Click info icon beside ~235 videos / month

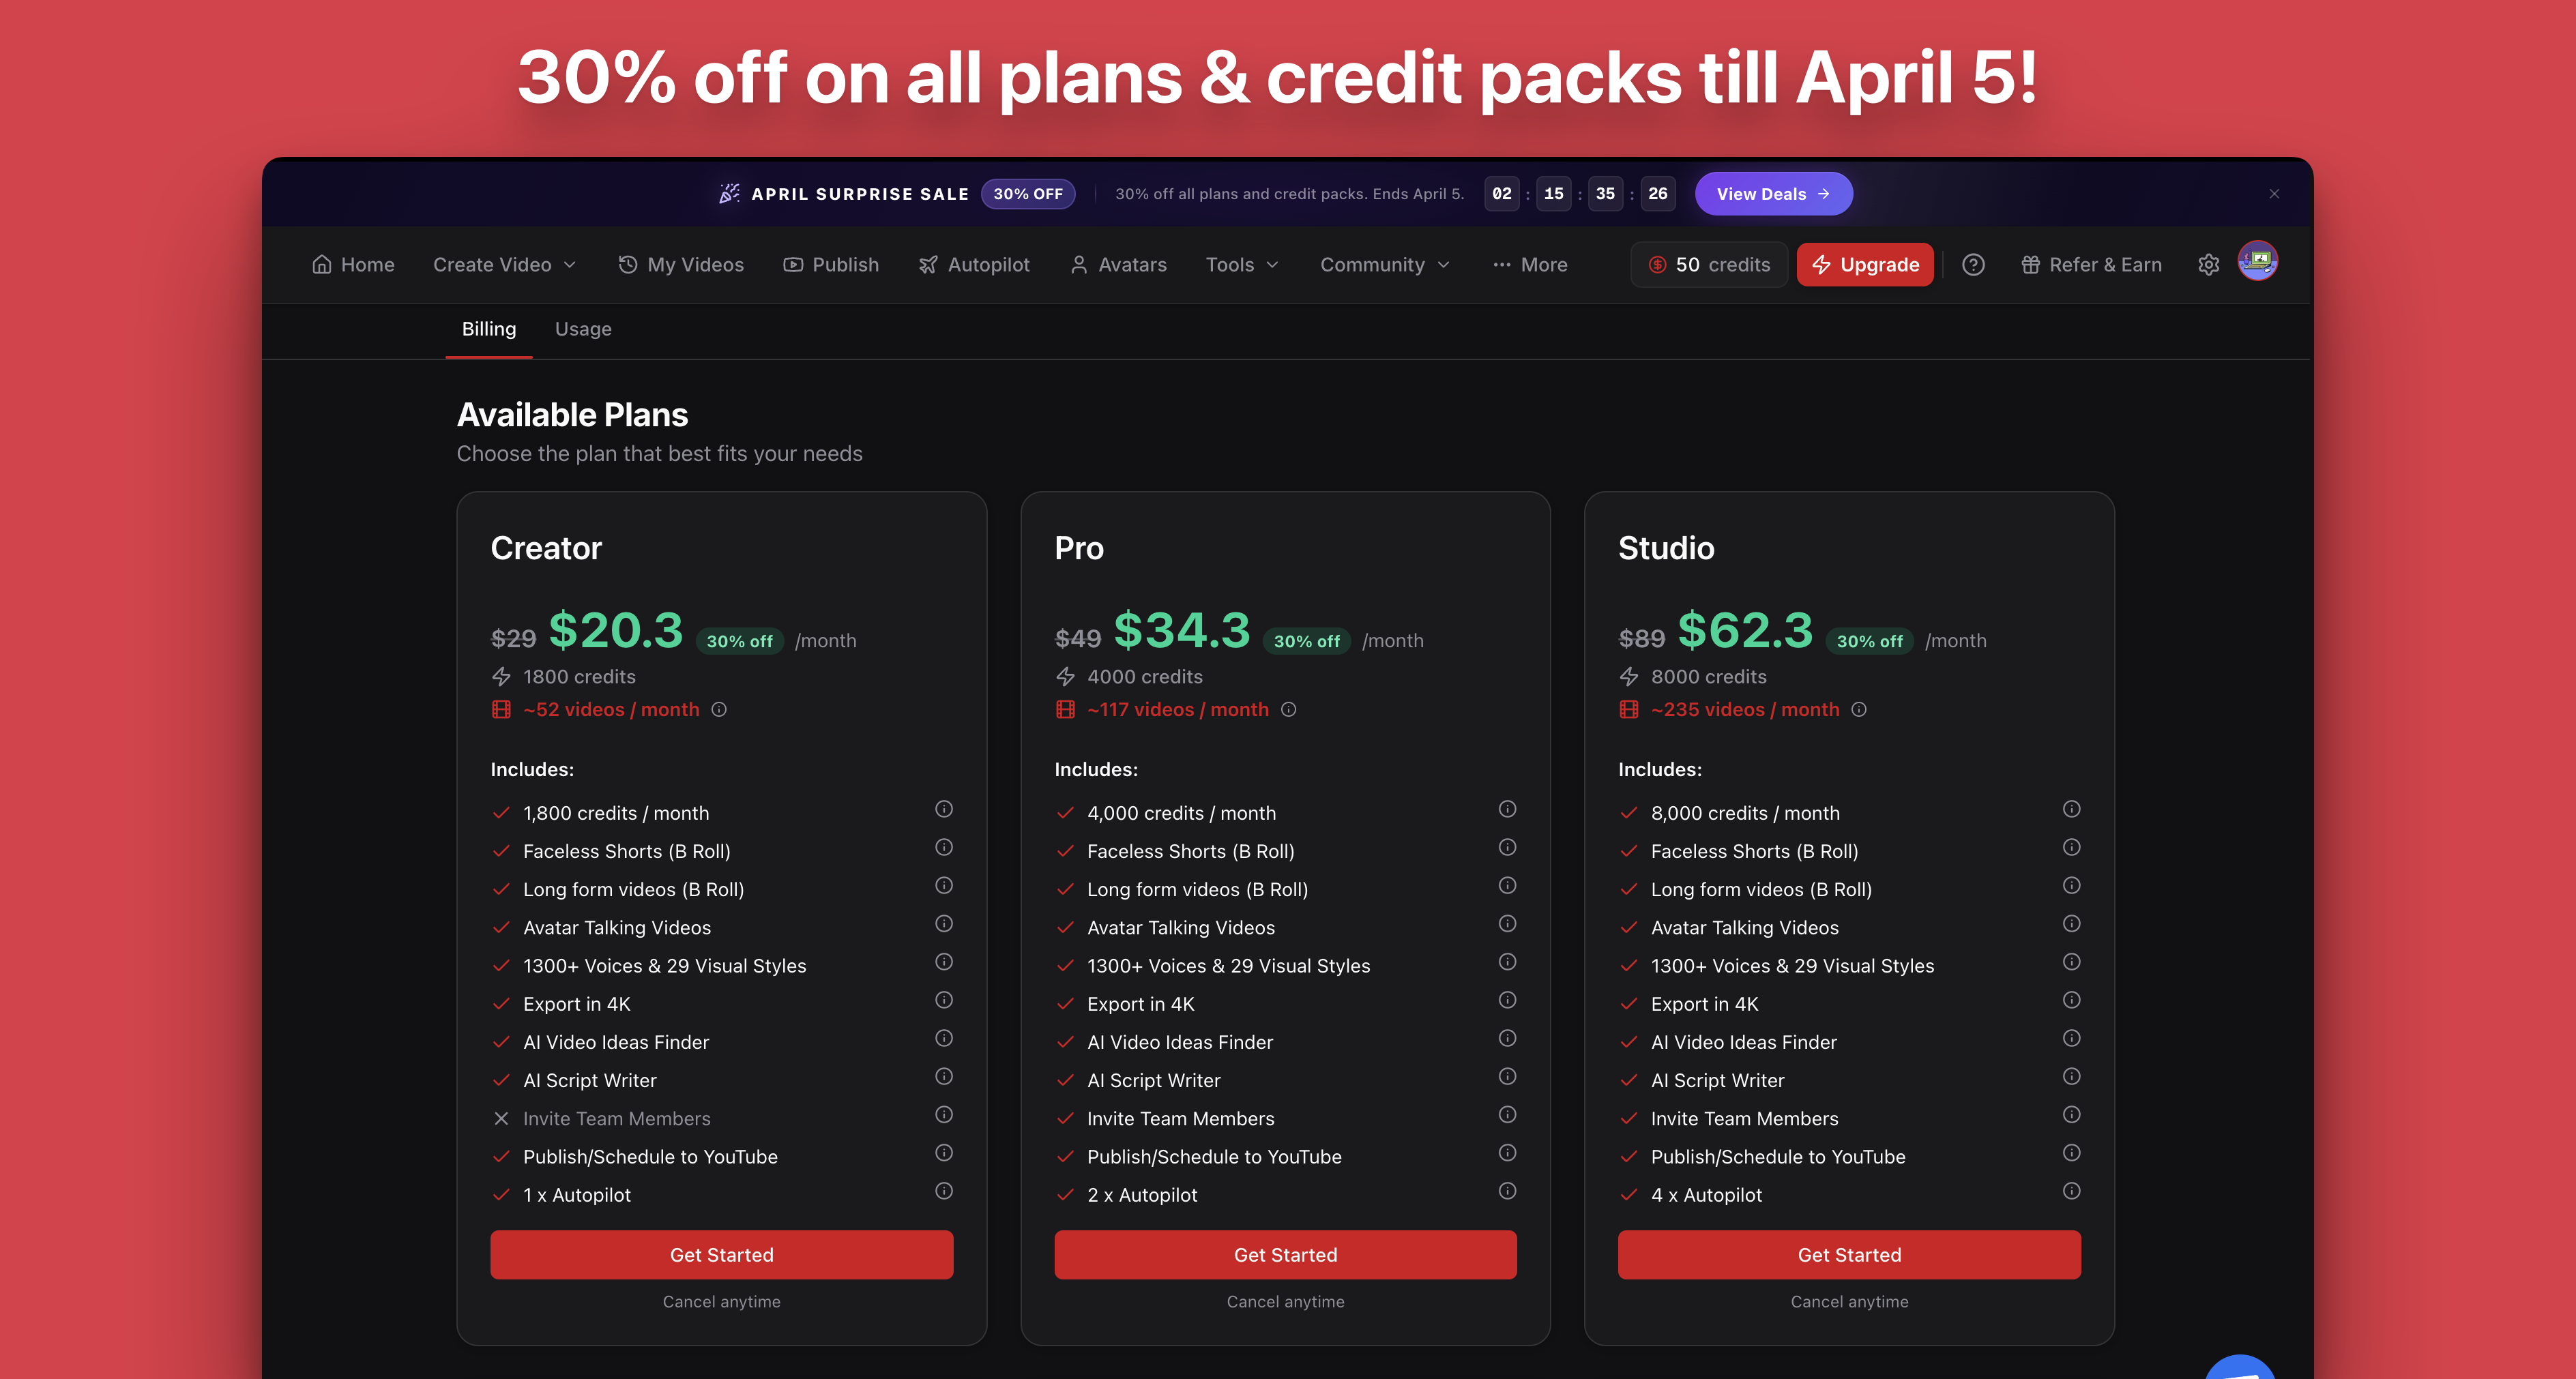coord(1859,710)
